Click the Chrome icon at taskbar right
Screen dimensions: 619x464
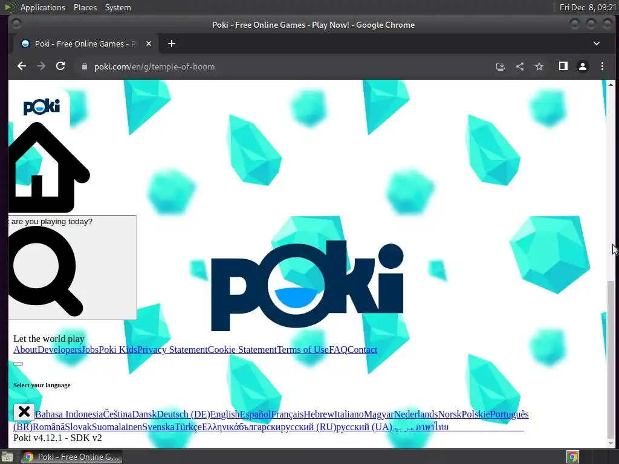[x=572, y=457]
